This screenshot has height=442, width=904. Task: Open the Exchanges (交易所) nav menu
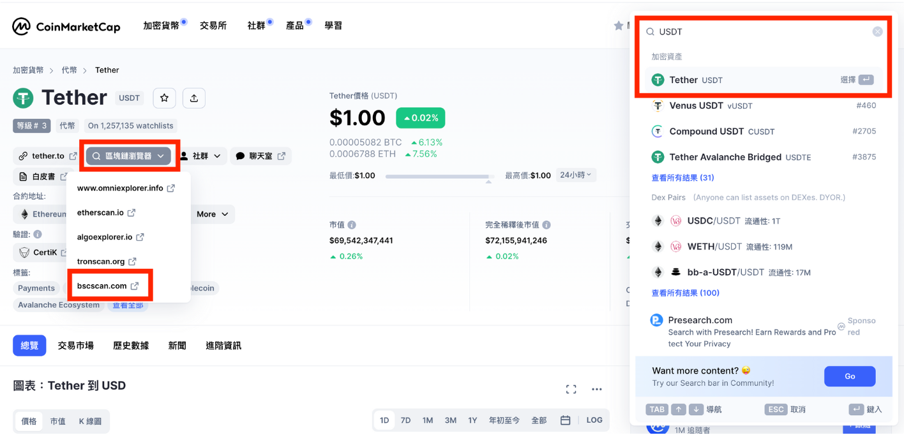point(213,26)
